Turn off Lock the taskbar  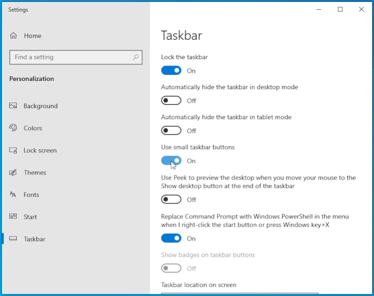click(x=171, y=70)
